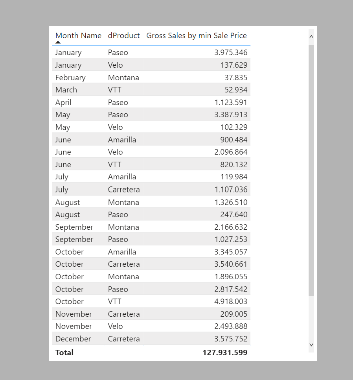Image resolution: width=353 pixels, height=380 pixels.
Task: Click the Velo cell in the January row
Action: point(115,65)
